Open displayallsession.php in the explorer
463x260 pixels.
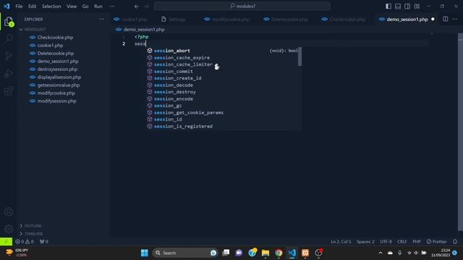[59, 77]
